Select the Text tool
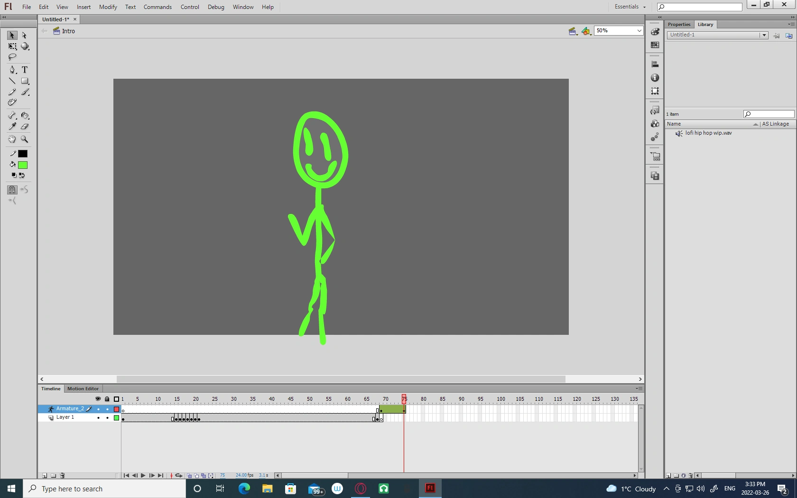The height and width of the screenshot is (498, 797). click(25, 70)
